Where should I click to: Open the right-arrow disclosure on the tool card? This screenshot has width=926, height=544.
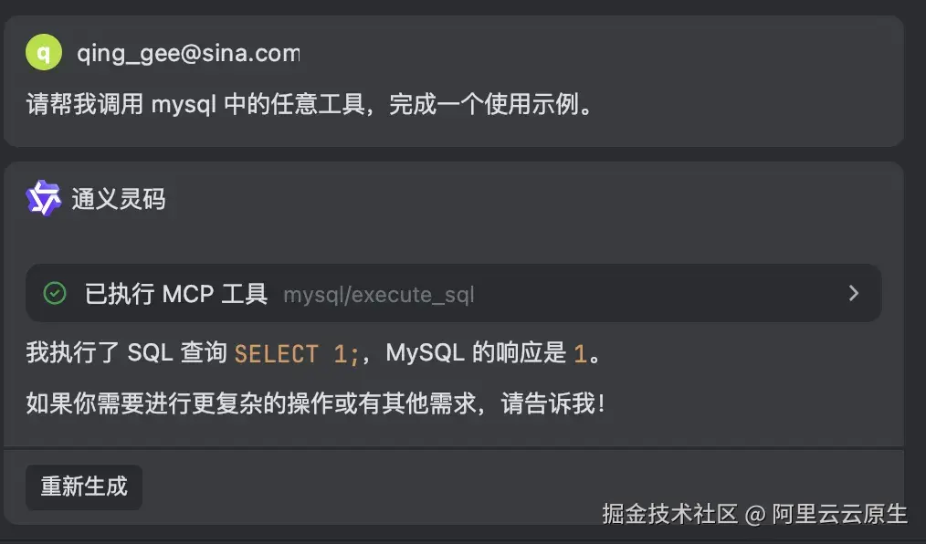point(853,293)
